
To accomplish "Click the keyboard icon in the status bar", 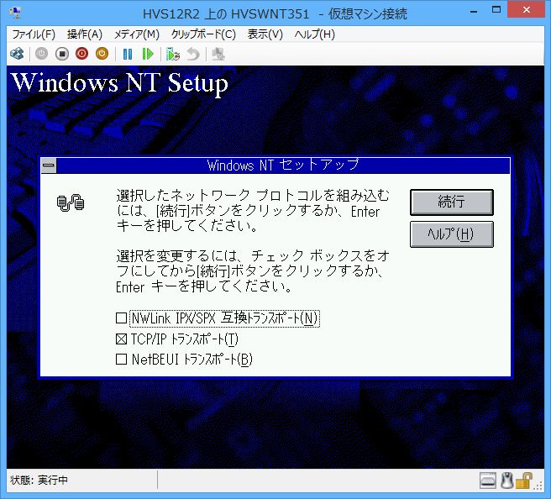I will 488,481.
